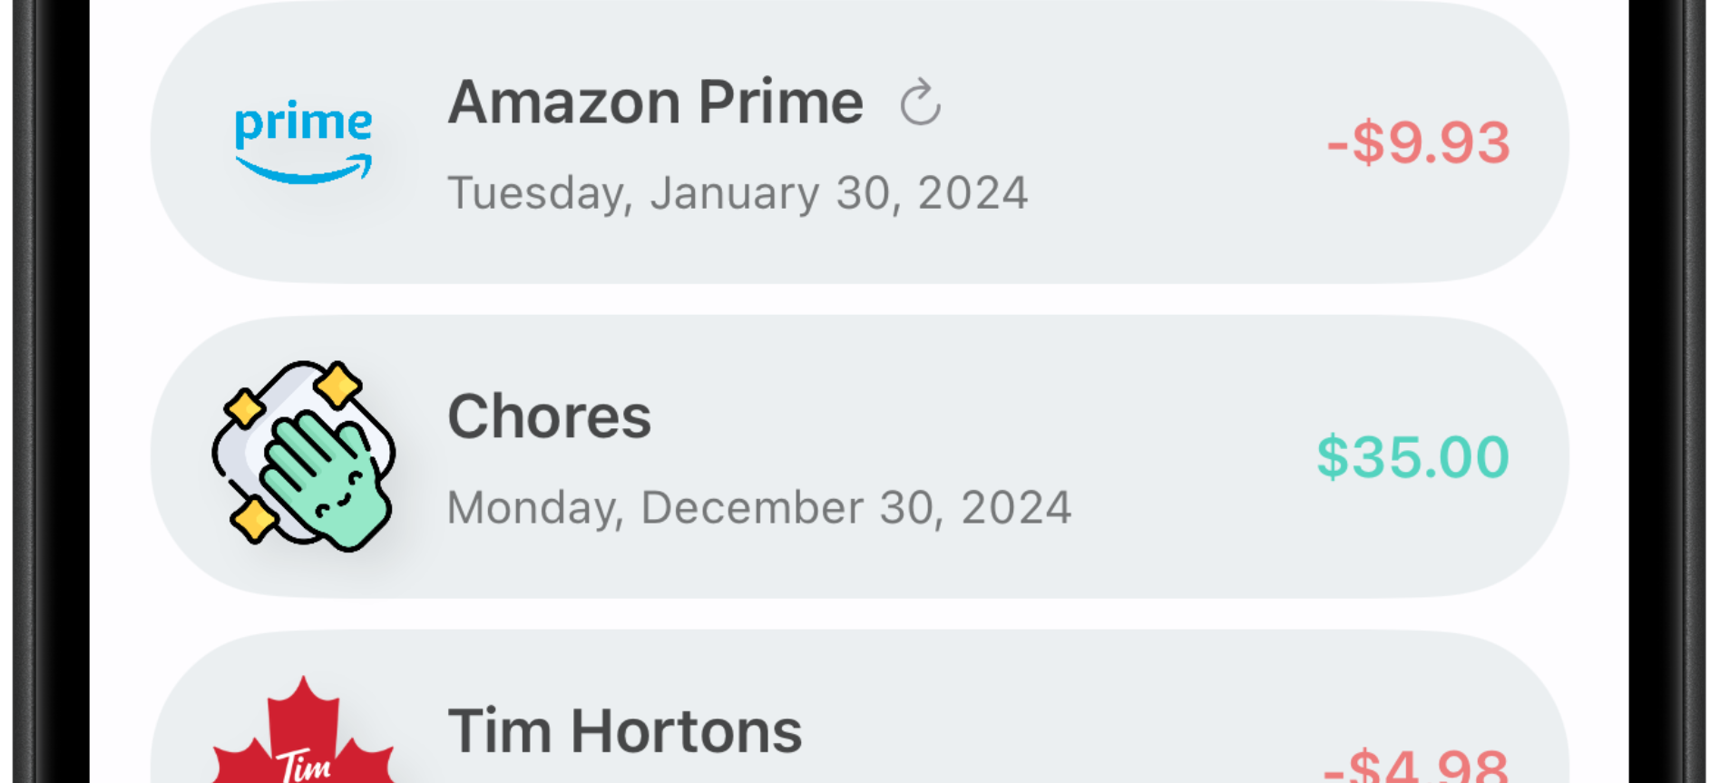
Task: Click the bottom-left yellow sparkle on the Chores icon
Action: [x=253, y=519]
